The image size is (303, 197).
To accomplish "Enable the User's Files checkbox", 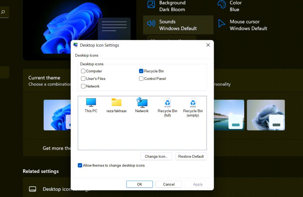I will click(83, 79).
